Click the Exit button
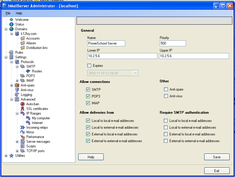 point(217,171)
